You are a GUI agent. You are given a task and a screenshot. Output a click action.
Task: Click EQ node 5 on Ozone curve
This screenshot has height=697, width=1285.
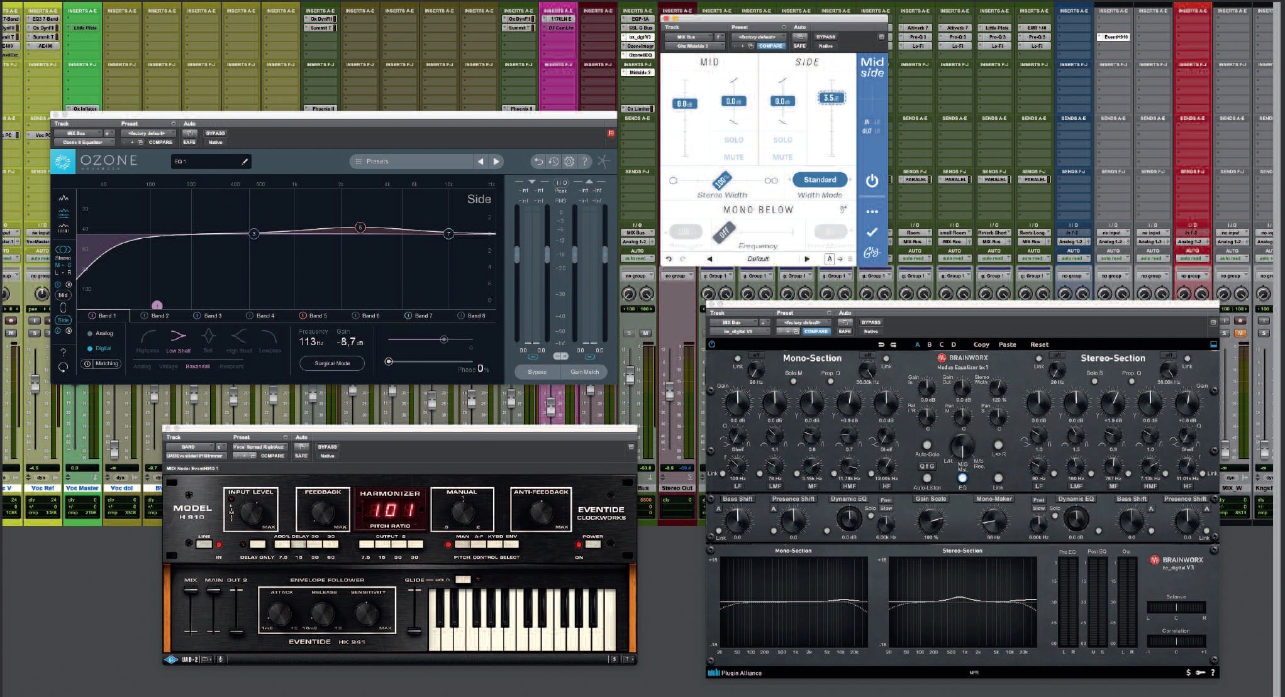360,228
